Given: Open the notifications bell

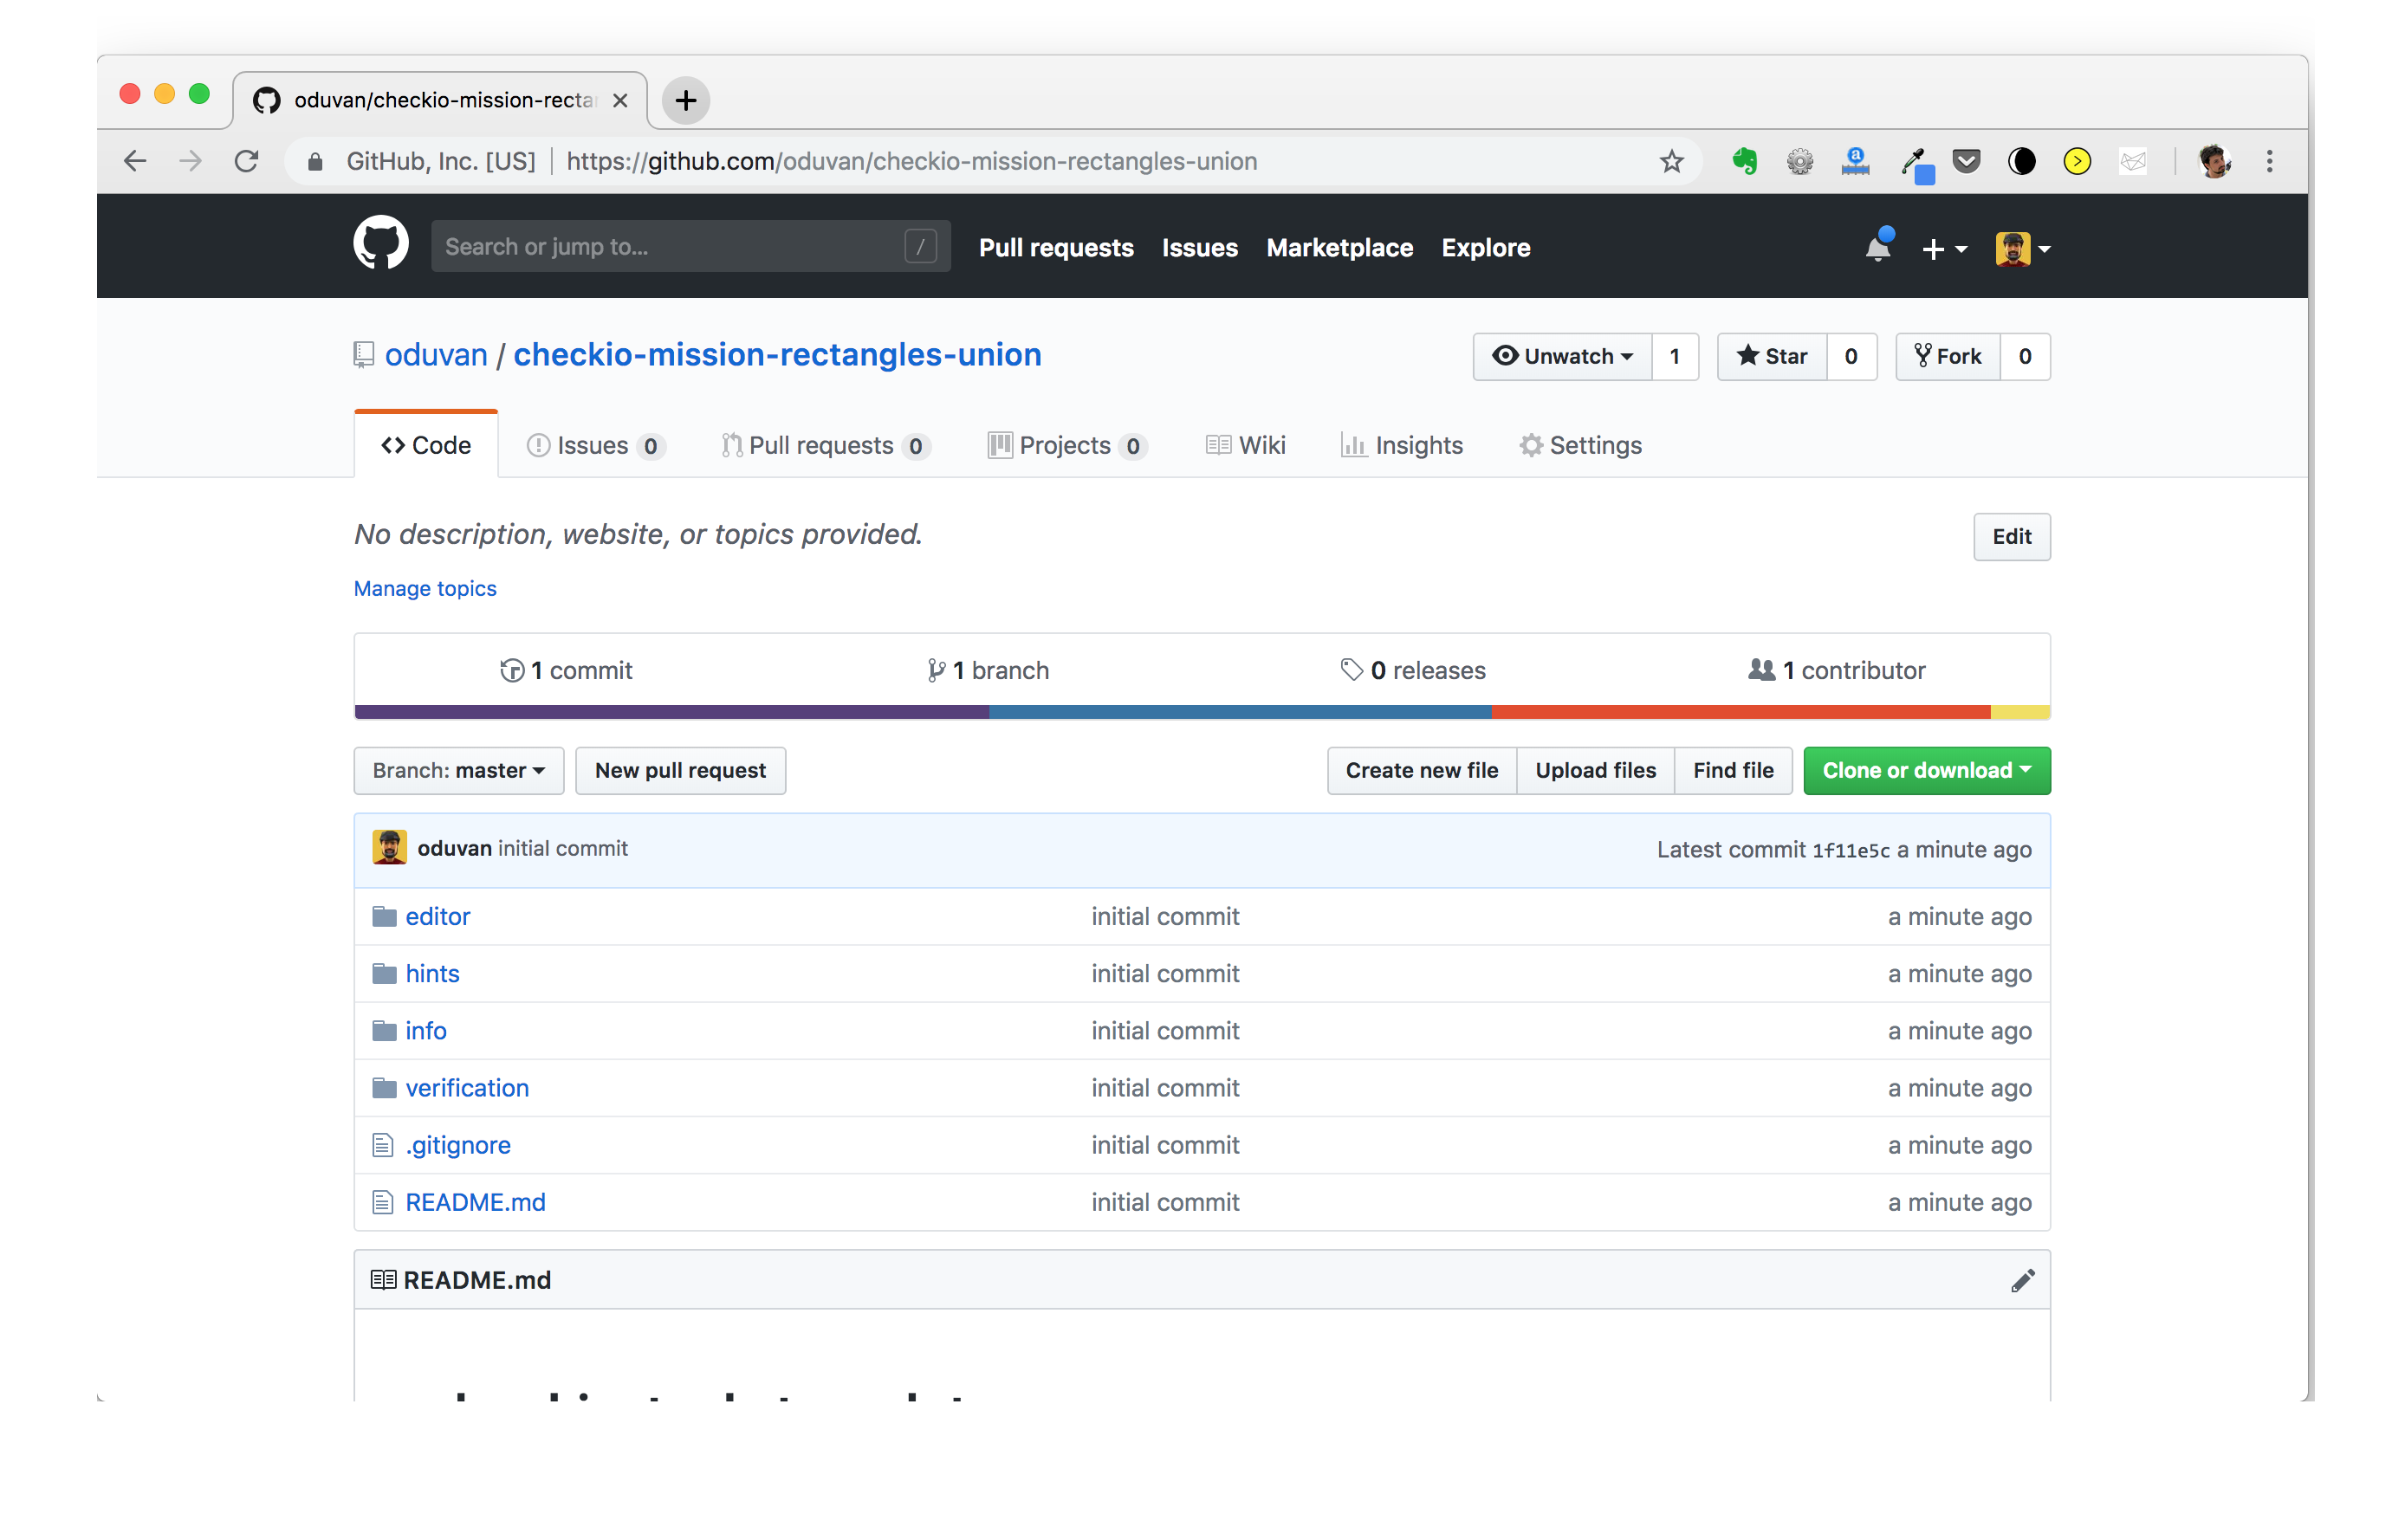Looking at the screenshot, I should point(1877,246).
